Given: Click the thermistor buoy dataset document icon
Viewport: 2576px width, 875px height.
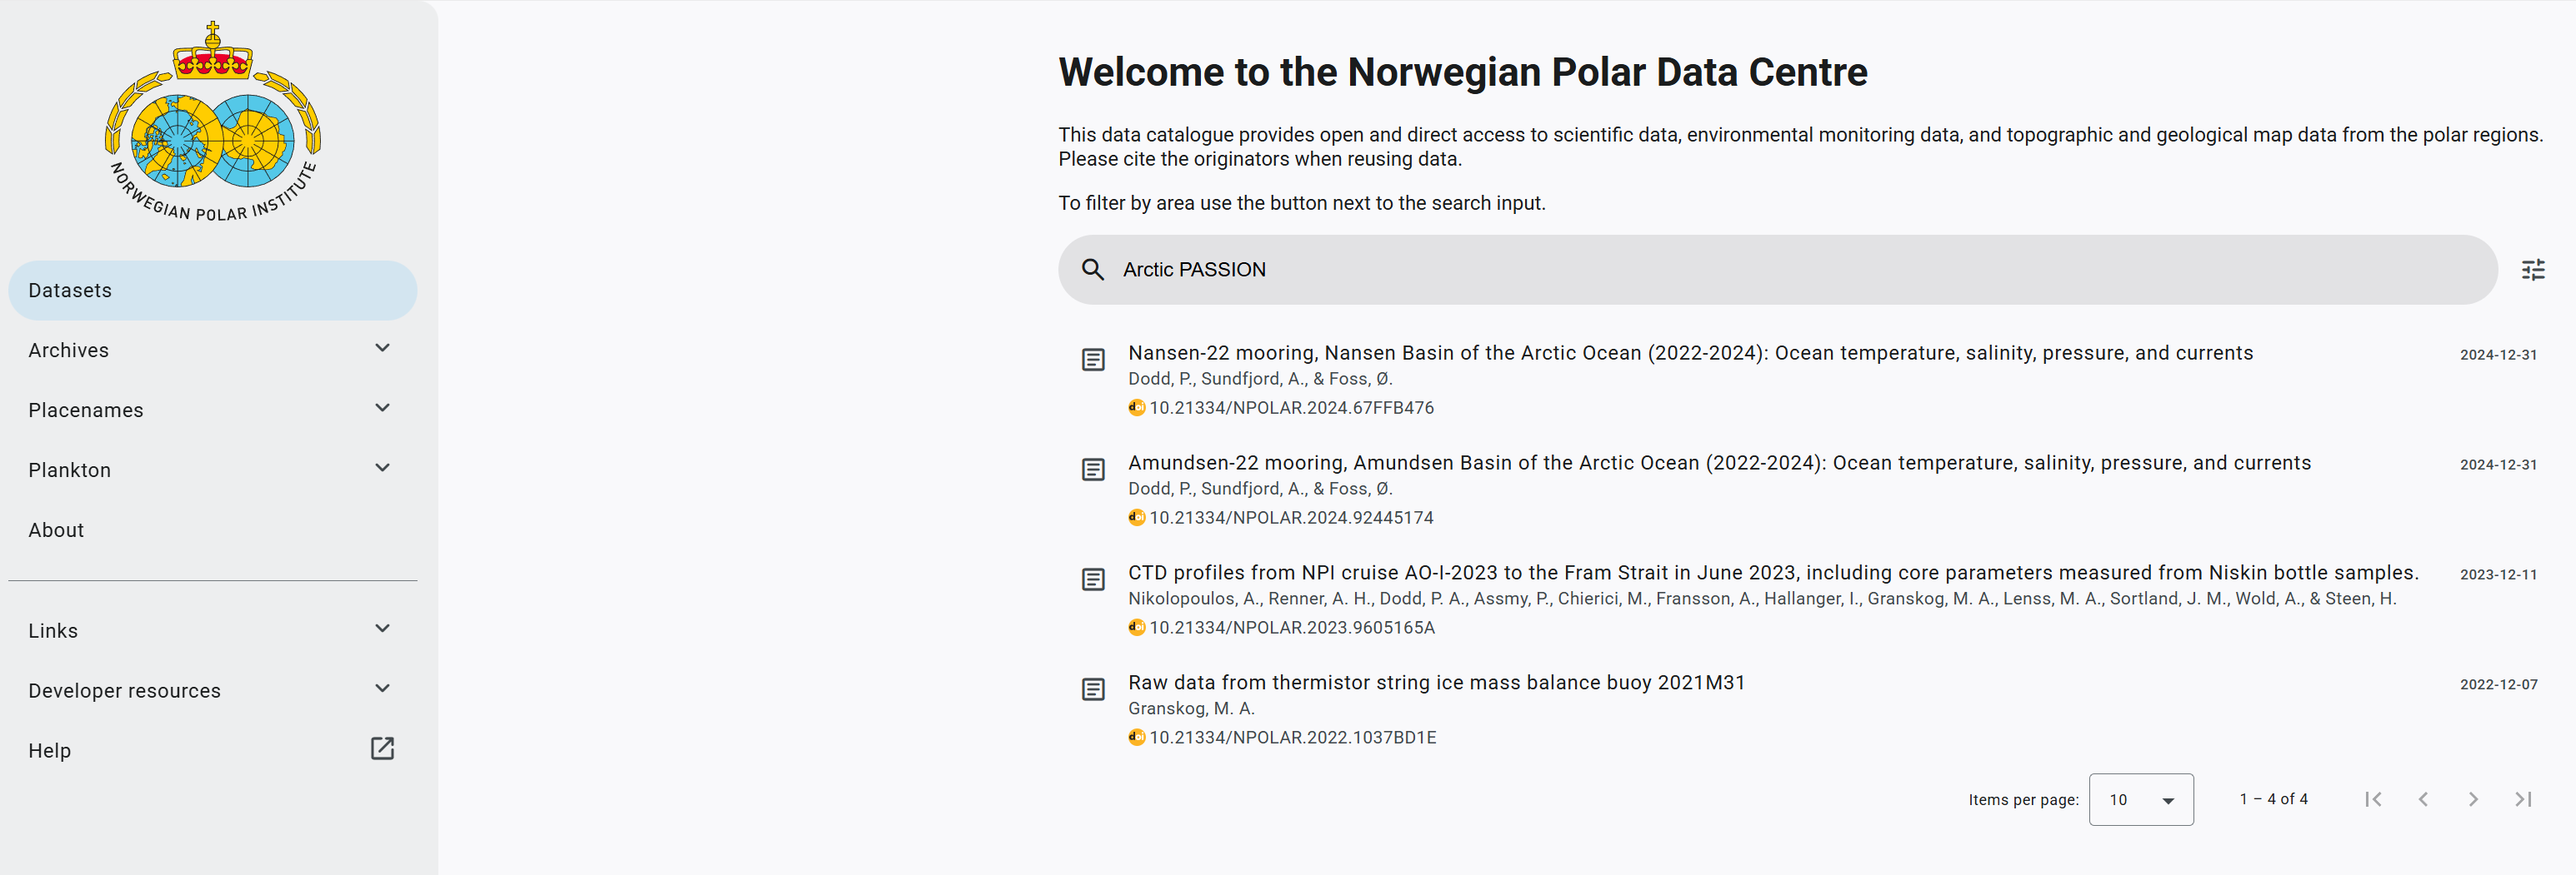Looking at the screenshot, I should pos(1093,689).
